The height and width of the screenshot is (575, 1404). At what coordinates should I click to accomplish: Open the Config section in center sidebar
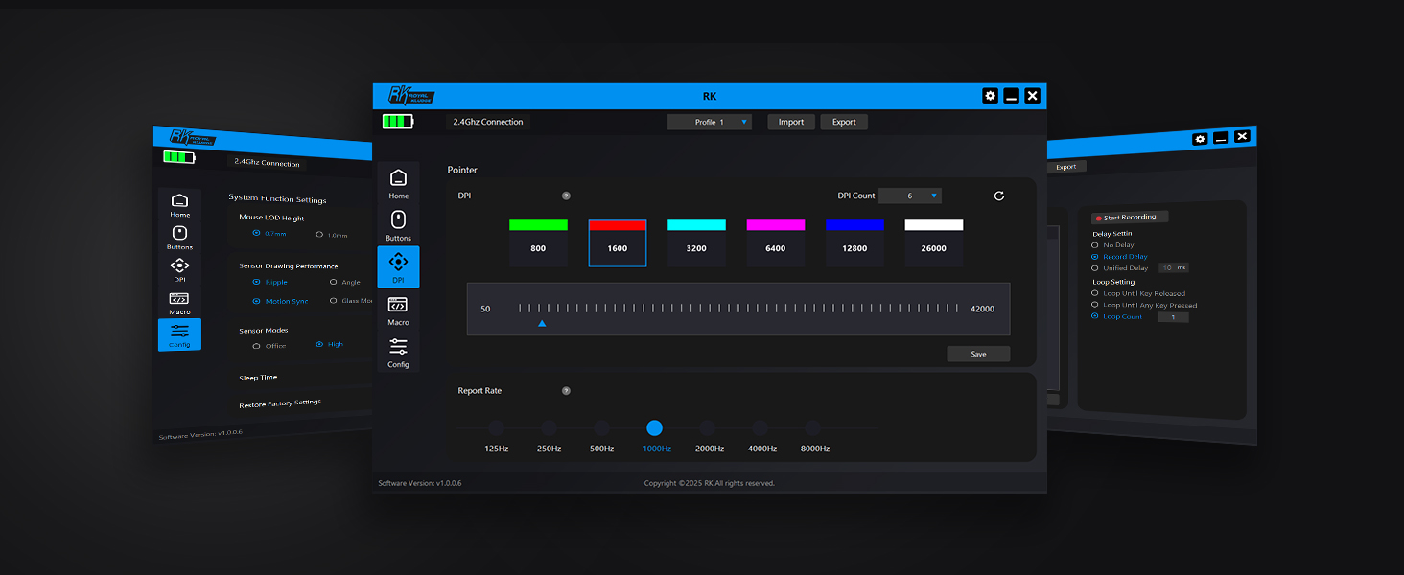point(398,352)
